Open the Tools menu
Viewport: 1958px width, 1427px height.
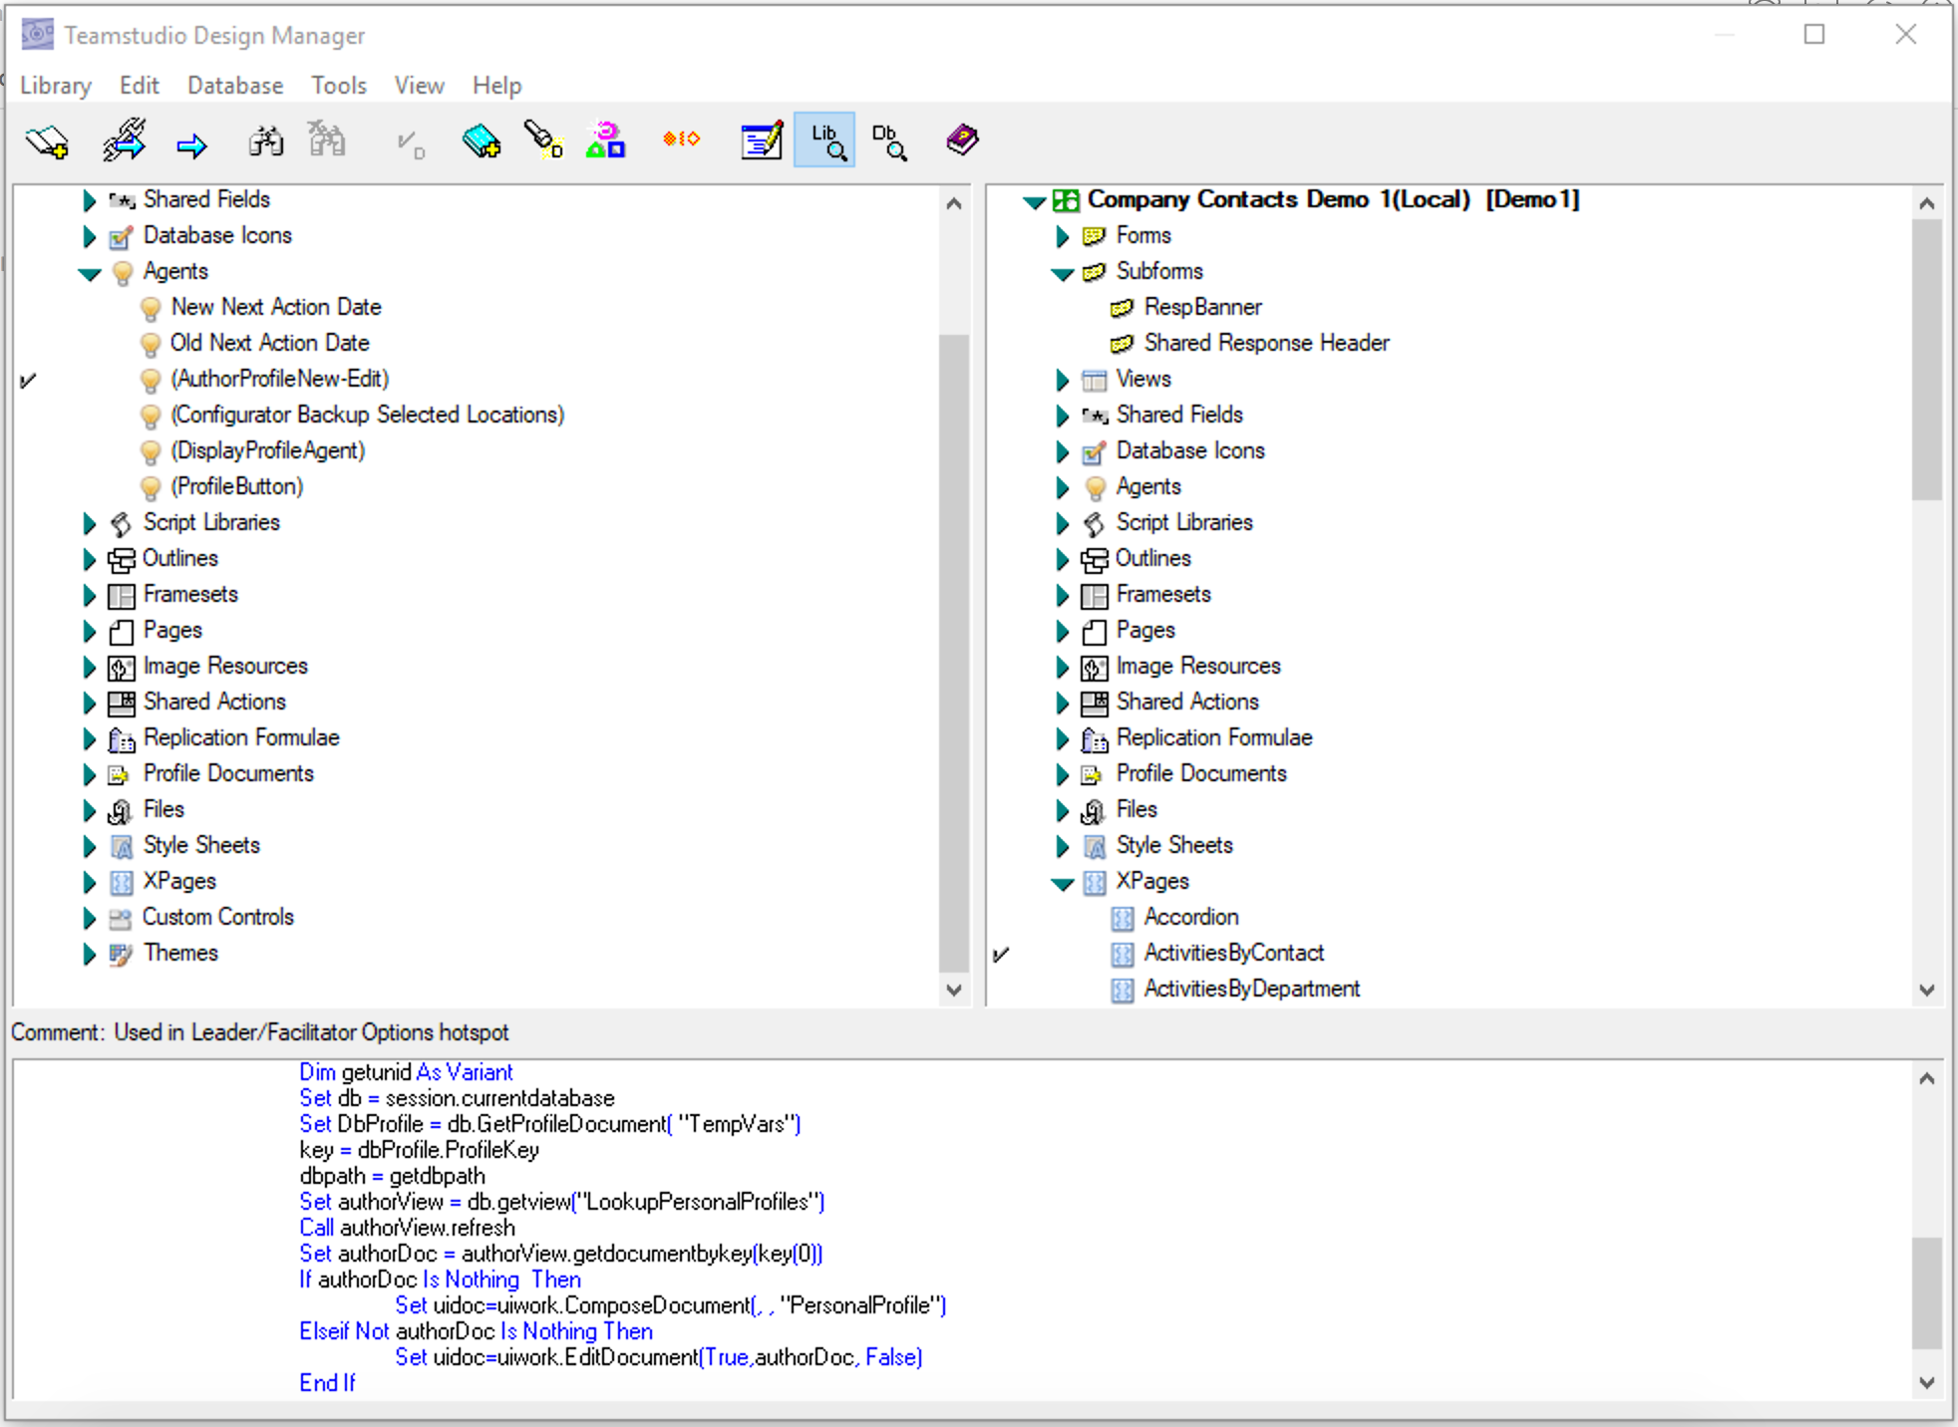(x=339, y=86)
